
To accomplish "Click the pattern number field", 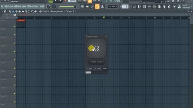I will click(x=125, y=7).
